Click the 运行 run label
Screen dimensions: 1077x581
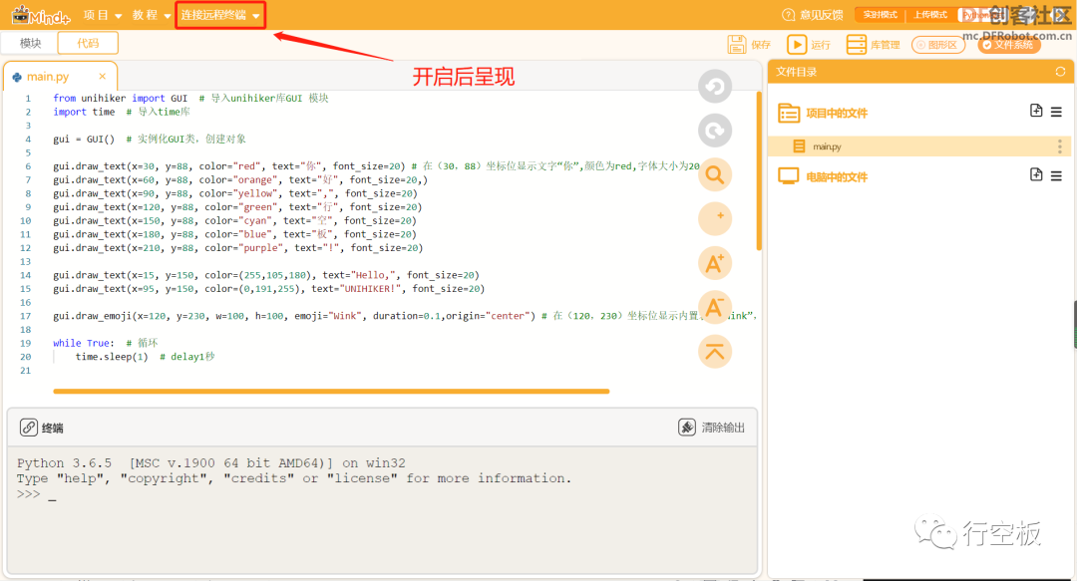click(x=820, y=45)
